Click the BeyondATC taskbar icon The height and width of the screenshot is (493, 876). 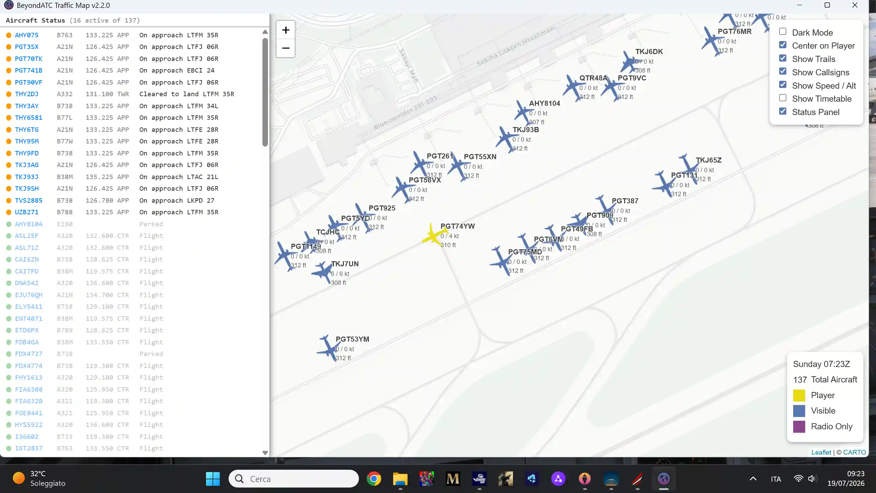coord(664,479)
